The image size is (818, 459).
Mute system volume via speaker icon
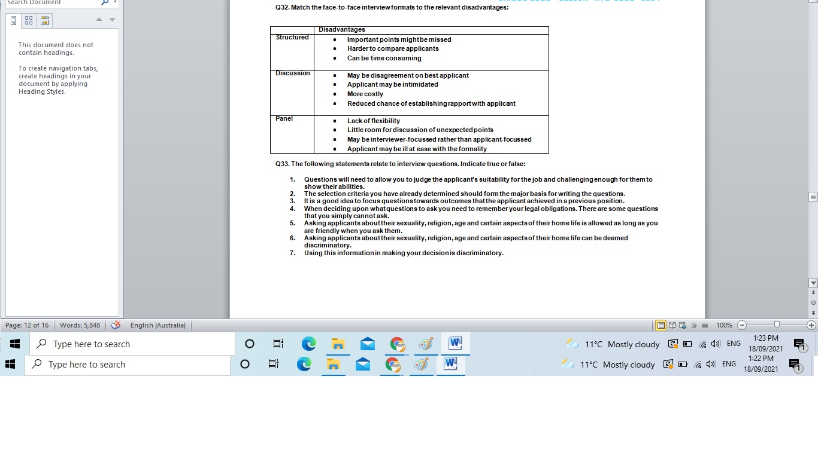click(716, 344)
